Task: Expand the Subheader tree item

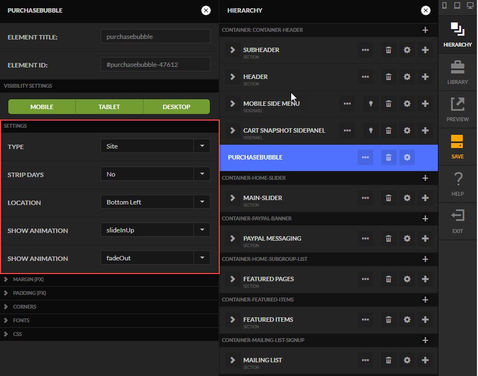Action: (232, 50)
